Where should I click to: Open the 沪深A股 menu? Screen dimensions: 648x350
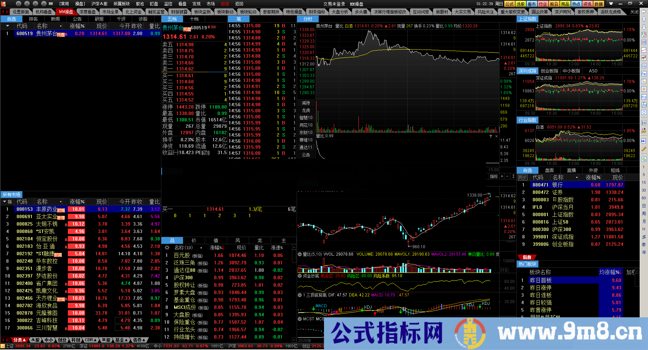pyautogui.click(x=99, y=4)
